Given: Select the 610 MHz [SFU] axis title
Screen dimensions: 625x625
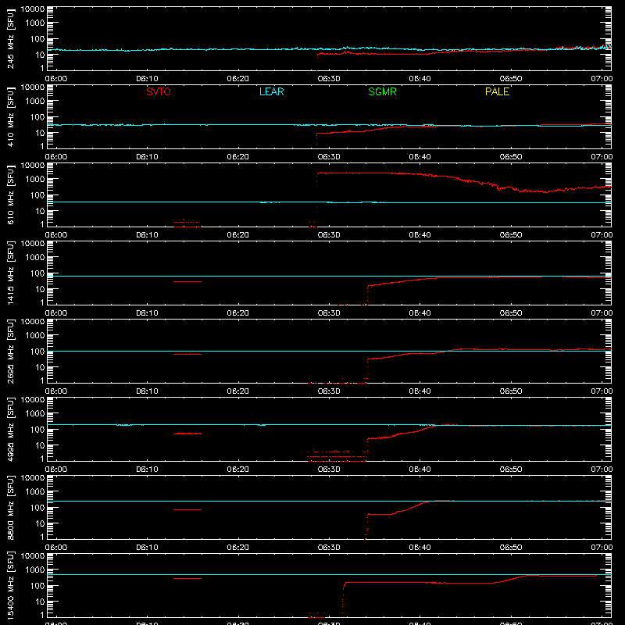Looking at the screenshot, I should (10, 195).
